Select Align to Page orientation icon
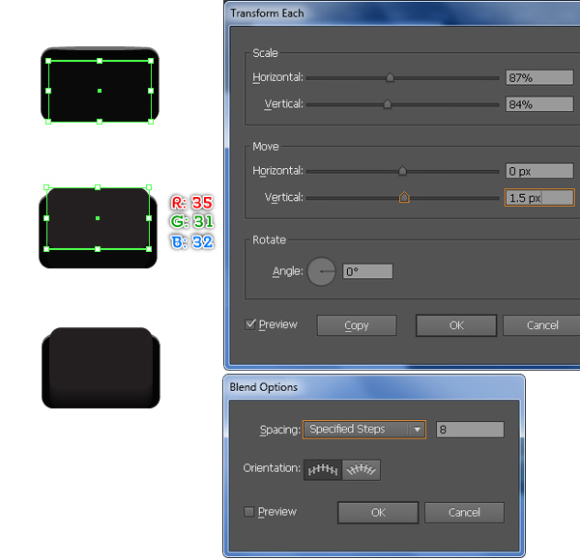 [x=323, y=470]
